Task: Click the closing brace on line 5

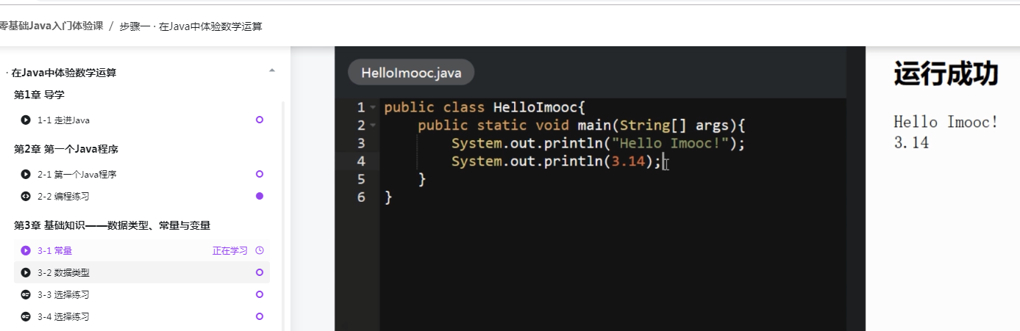Action: click(x=422, y=178)
